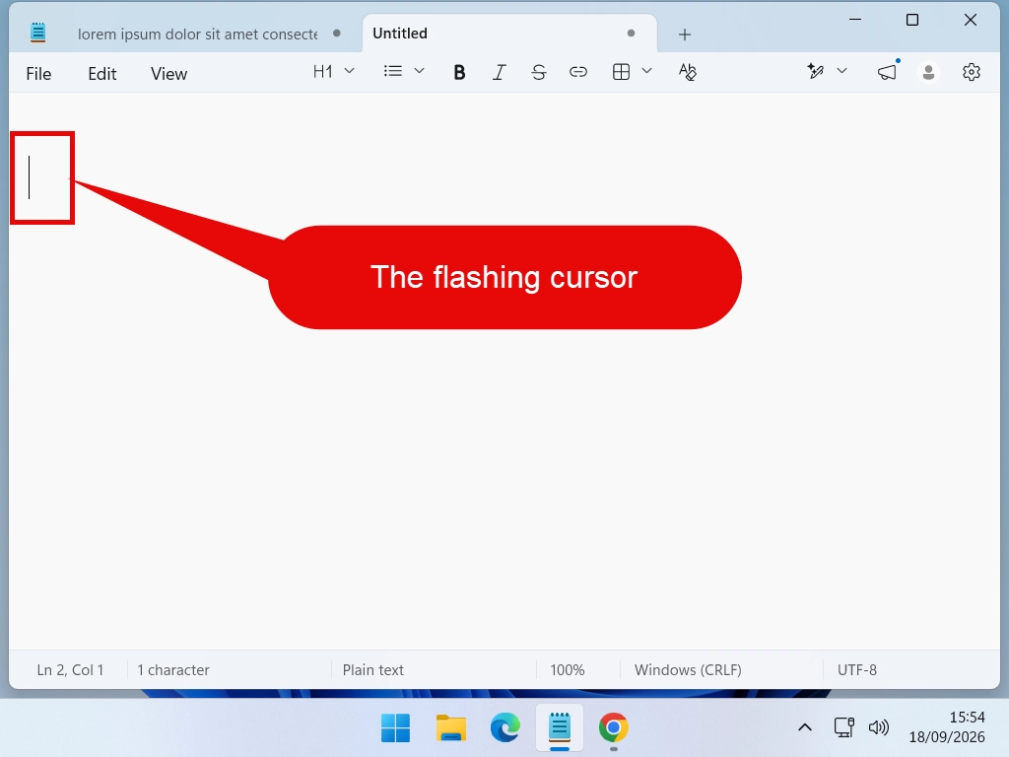Open the megaphone announcements icon
The width and height of the screenshot is (1009, 757).
coord(888,71)
